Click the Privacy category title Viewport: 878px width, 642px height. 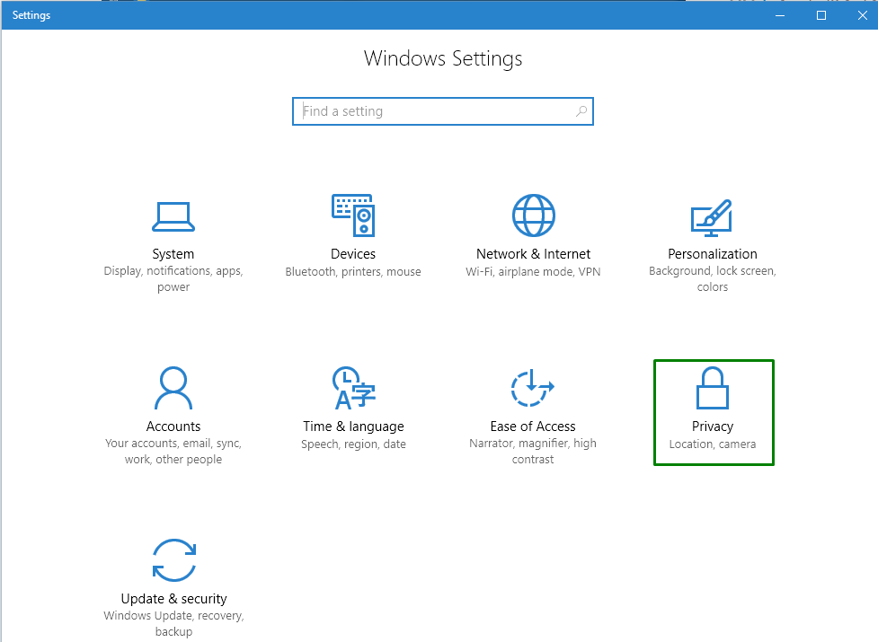[713, 427]
